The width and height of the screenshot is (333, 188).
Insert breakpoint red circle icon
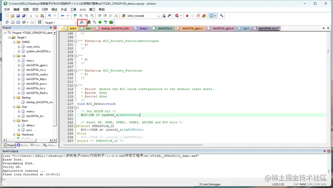[x=187, y=16]
